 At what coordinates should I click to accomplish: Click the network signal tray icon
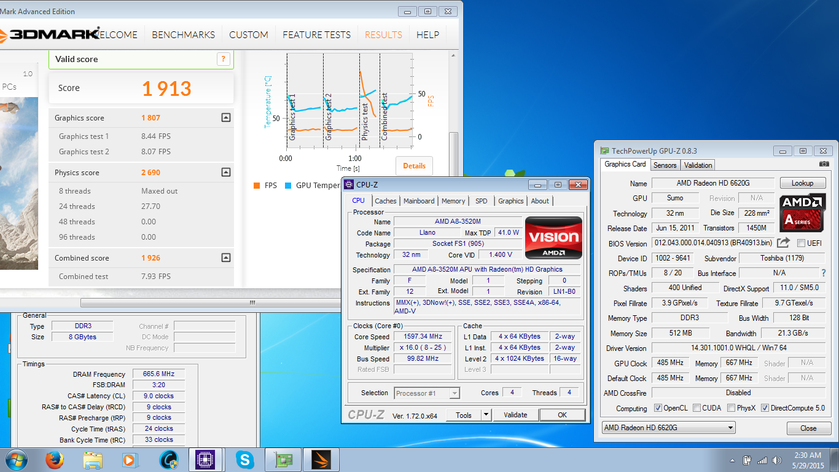tap(762, 460)
